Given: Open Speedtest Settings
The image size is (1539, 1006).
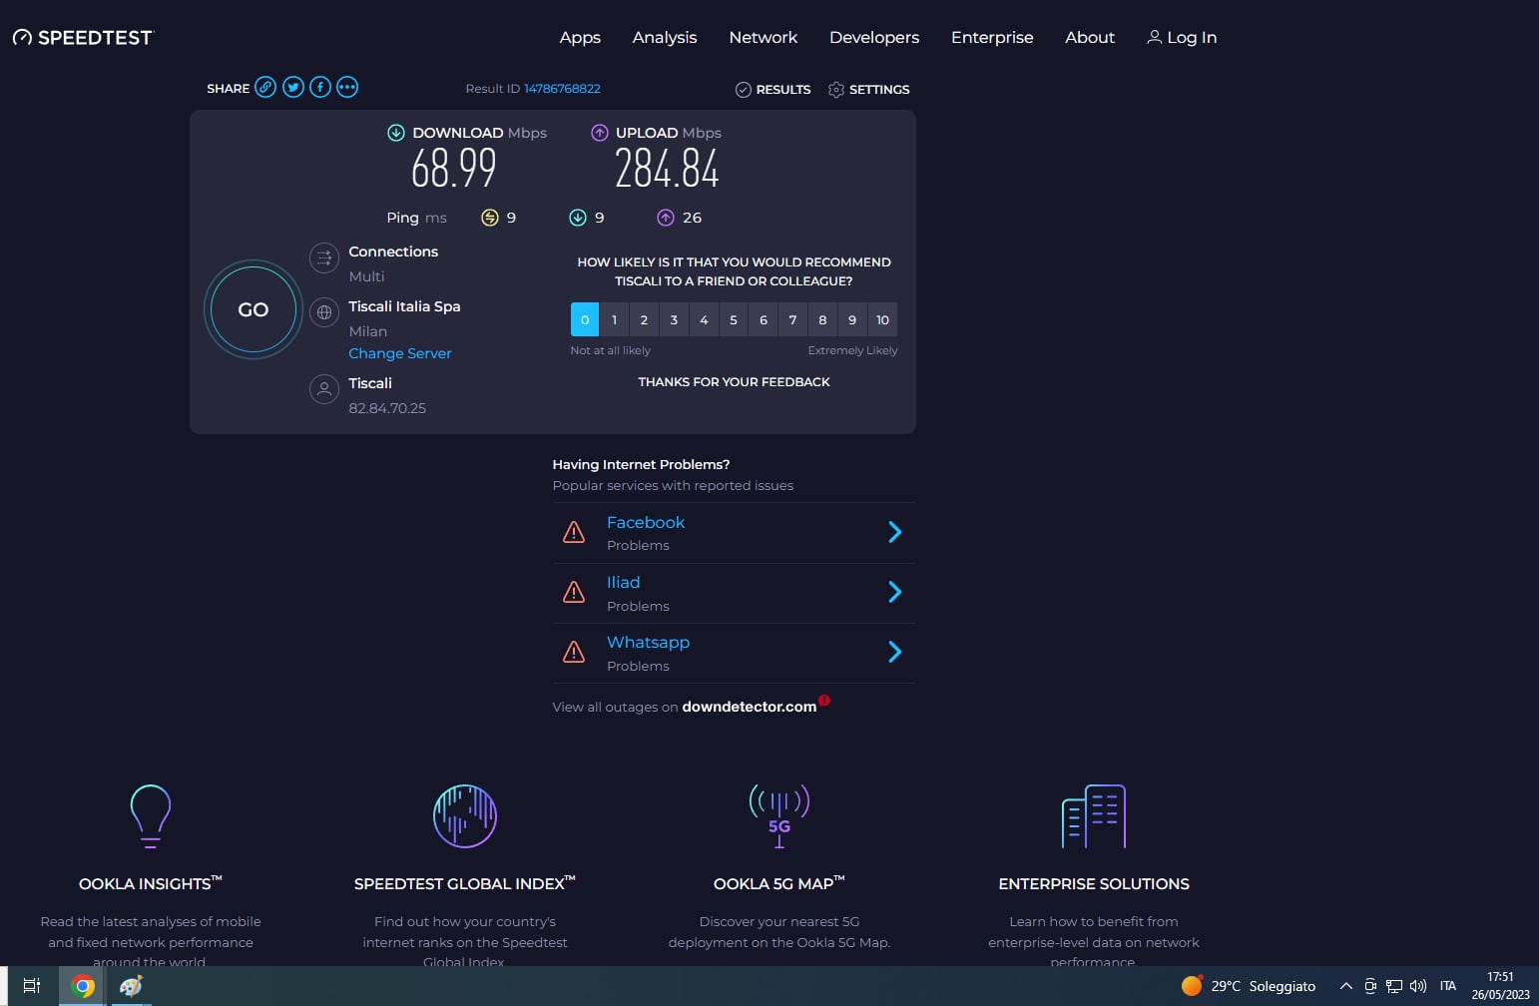Looking at the screenshot, I should pyautogui.click(x=869, y=89).
